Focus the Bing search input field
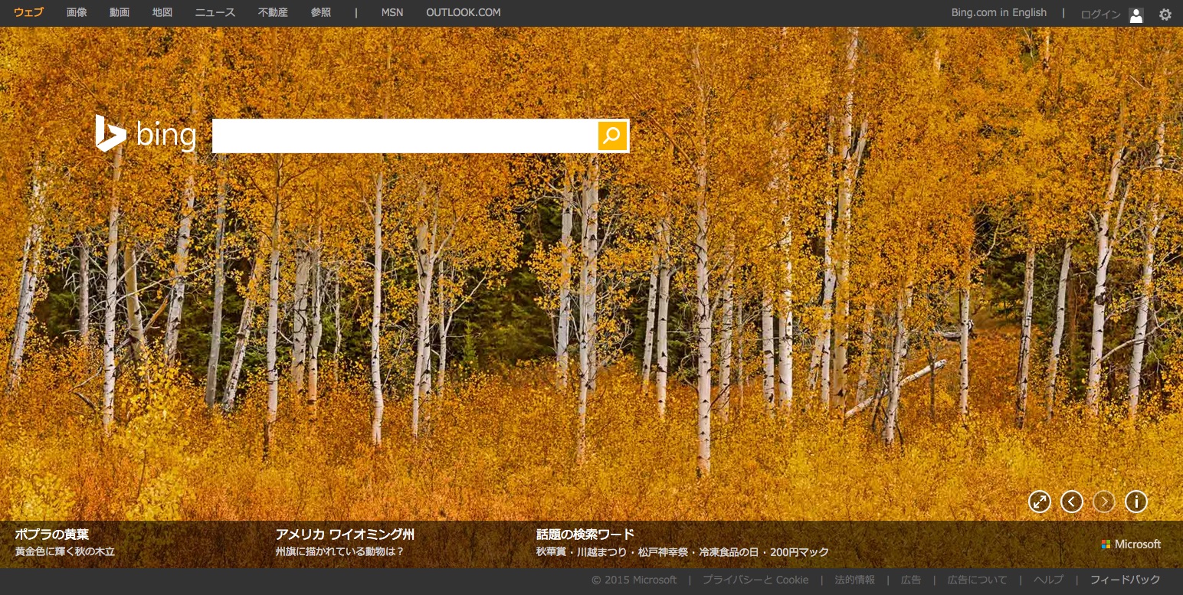 click(x=405, y=136)
